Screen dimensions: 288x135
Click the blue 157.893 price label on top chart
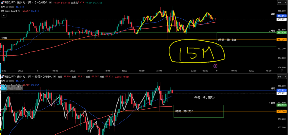tap(282, 16)
